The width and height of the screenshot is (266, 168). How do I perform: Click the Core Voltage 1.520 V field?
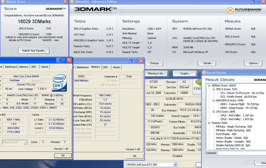point(42,89)
